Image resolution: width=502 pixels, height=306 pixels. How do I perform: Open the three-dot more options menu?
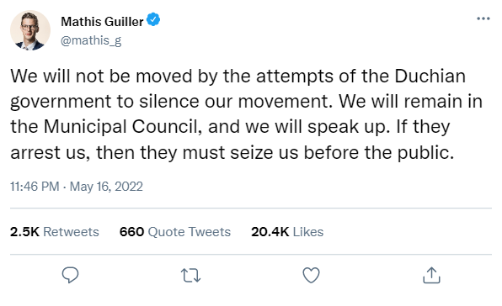coord(483,18)
